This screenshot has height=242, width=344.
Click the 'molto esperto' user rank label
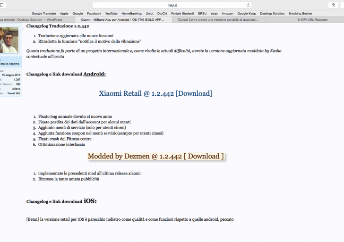(x=10, y=64)
